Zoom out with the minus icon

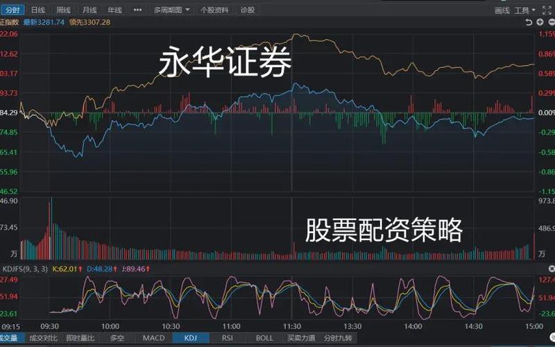click(x=551, y=22)
